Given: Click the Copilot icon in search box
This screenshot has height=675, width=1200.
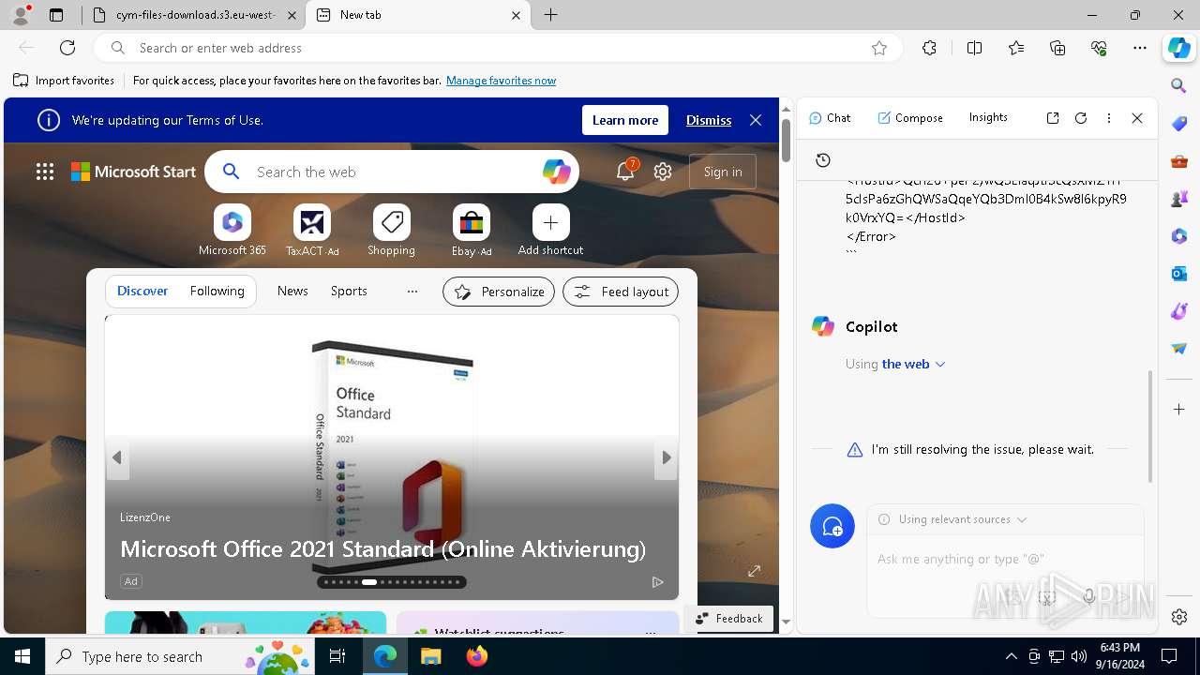Looking at the screenshot, I should [556, 172].
